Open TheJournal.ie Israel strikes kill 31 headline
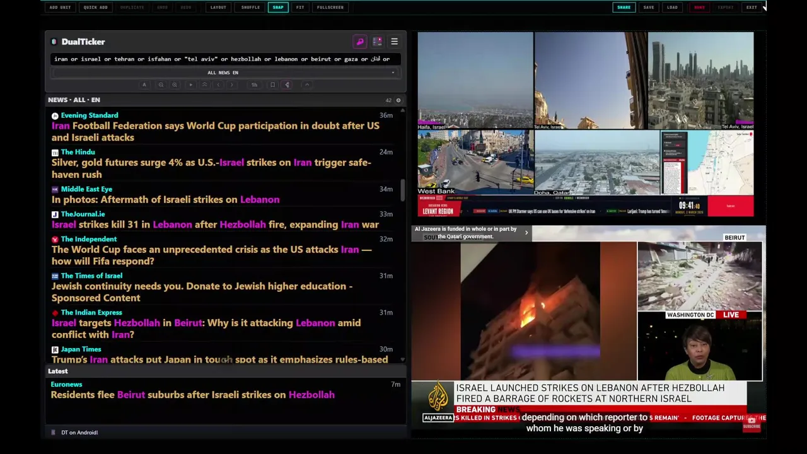The width and height of the screenshot is (807, 454). pos(215,224)
